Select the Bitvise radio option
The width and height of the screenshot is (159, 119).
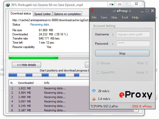click(98, 63)
